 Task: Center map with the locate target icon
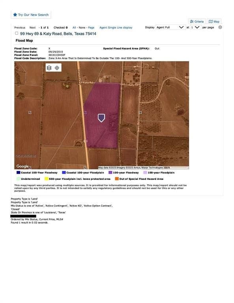pos(57,68)
